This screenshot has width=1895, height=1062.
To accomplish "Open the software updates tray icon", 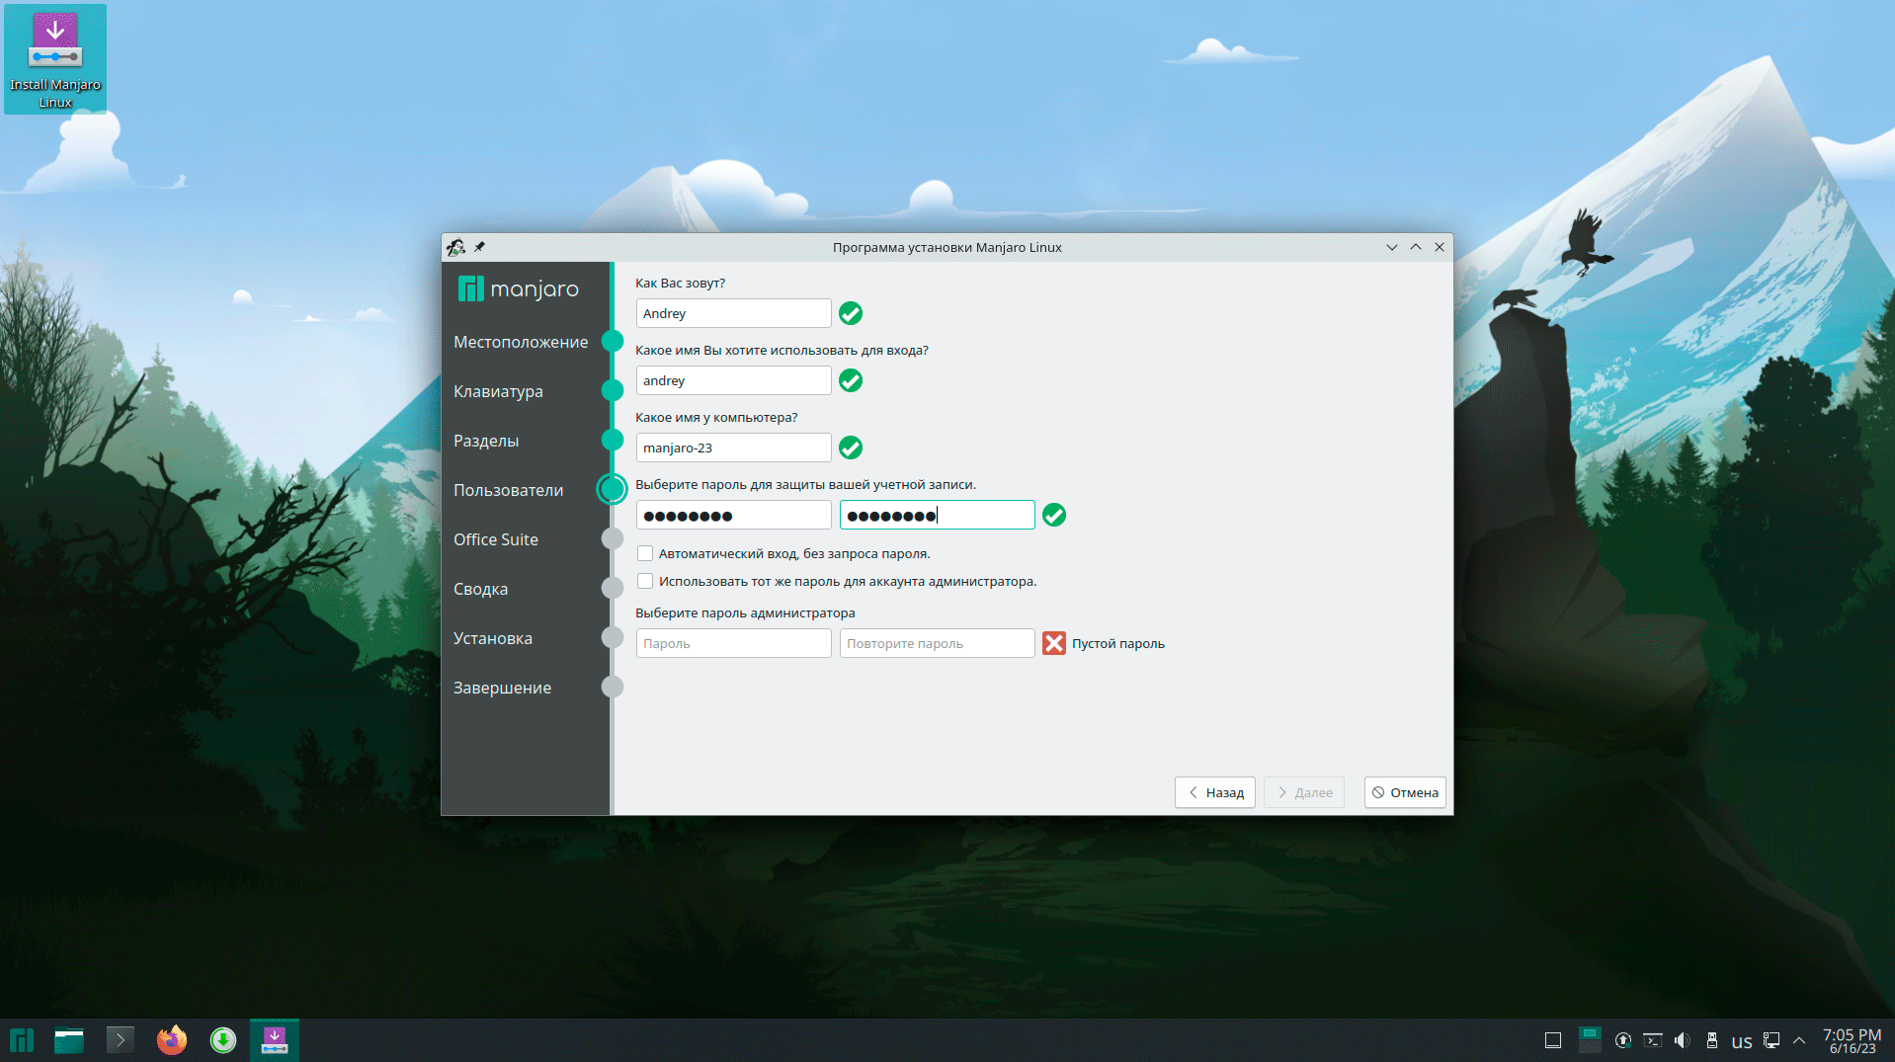I will click(x=1623, y=1040).
